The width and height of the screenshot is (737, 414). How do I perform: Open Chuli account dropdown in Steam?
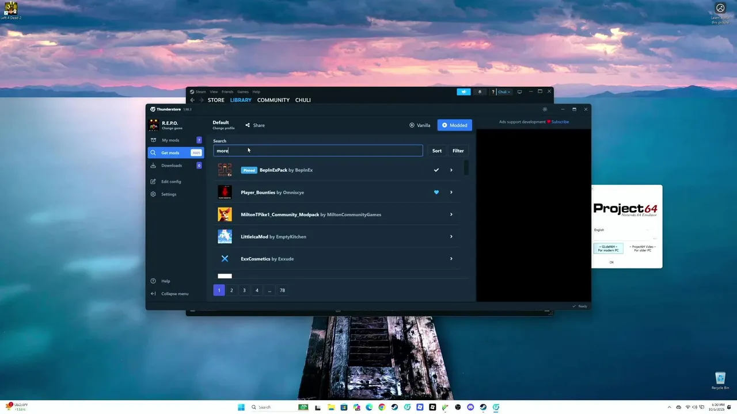(504, 92)
